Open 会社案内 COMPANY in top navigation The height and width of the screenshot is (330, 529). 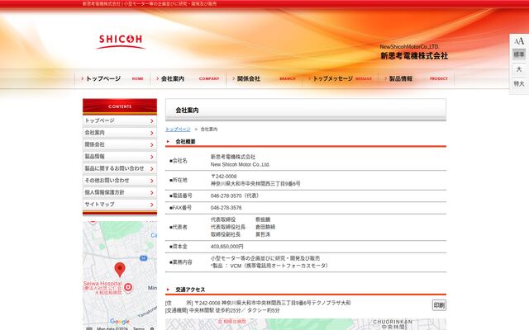point(188,79)
